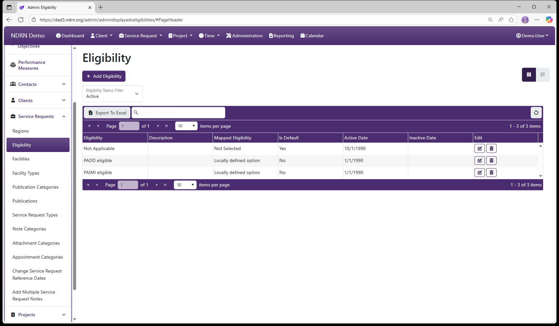
Task: Delete the PADD eligible row
Action: [x=491, y=160]
